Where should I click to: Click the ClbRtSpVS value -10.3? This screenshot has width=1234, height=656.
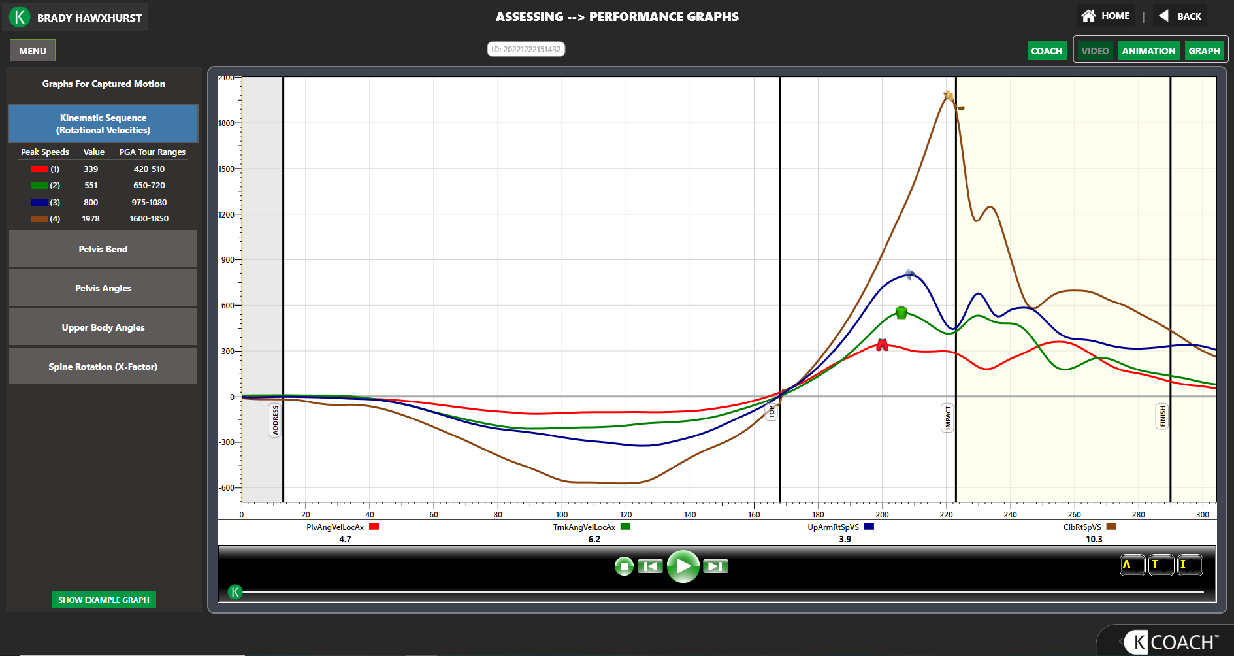pyautogui.click(x=1092, y=539)
